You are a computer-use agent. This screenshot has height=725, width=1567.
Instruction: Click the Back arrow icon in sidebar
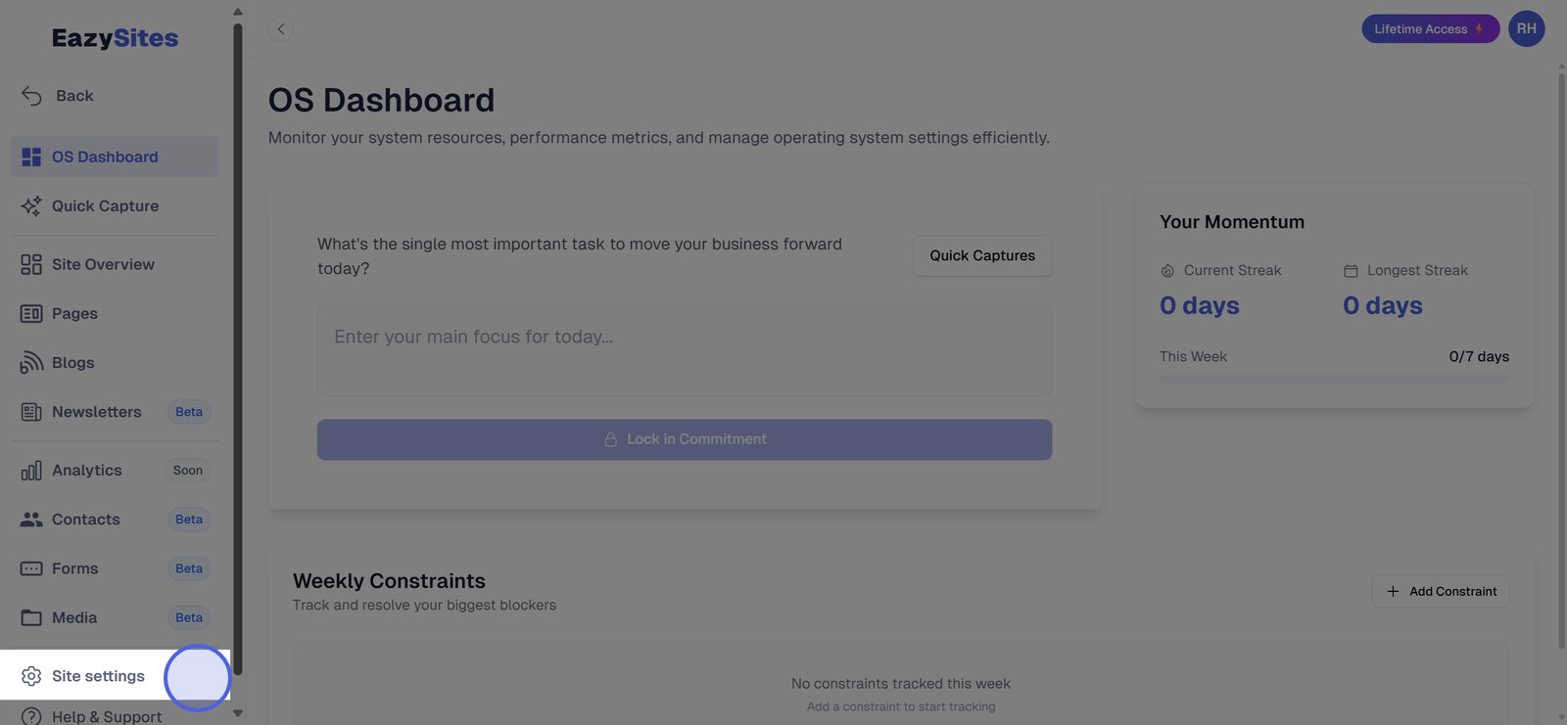31,96
